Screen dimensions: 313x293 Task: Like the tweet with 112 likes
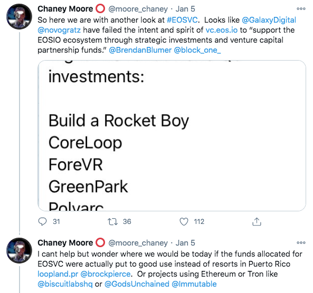(x=184, y=222)
